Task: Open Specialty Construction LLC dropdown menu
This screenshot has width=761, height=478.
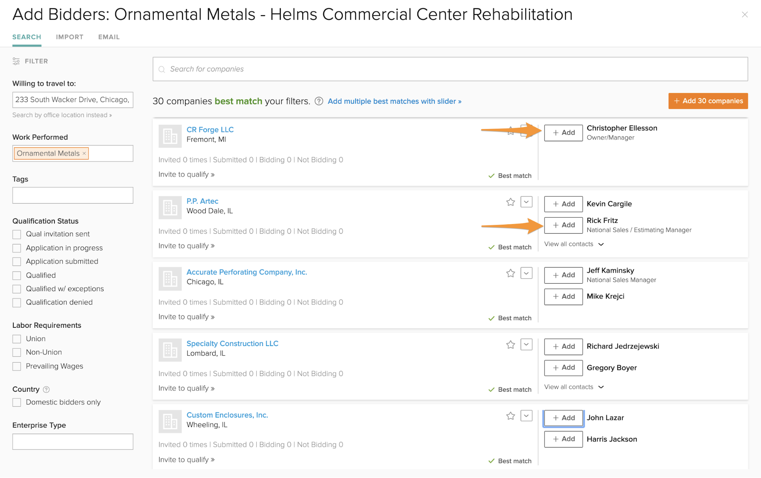Action: [x=526, y=345]
